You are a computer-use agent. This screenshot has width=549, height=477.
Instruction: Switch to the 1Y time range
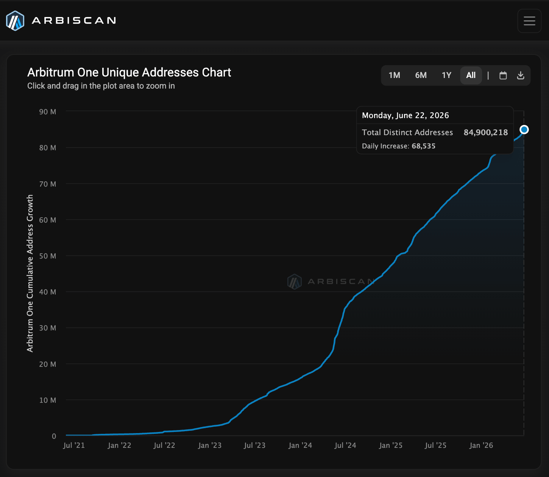click(446, 75)
